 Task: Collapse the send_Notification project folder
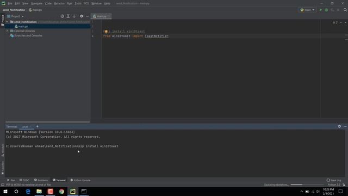7,22
